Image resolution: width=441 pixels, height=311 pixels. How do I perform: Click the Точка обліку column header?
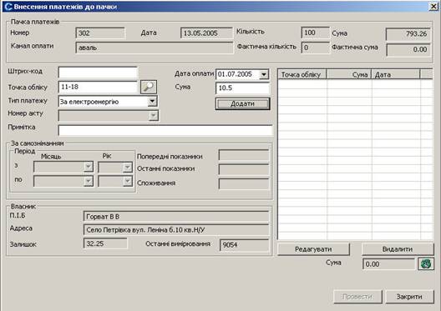pos(302,75)
